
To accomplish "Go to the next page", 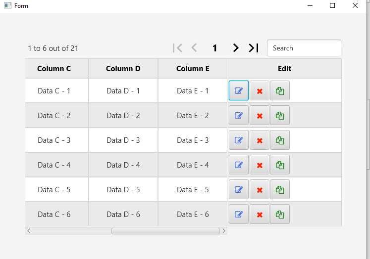I will [236, 48].
